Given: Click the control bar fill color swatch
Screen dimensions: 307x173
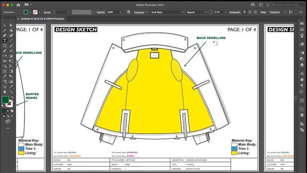Looking at the screenshot, I should tap(26, 12).
